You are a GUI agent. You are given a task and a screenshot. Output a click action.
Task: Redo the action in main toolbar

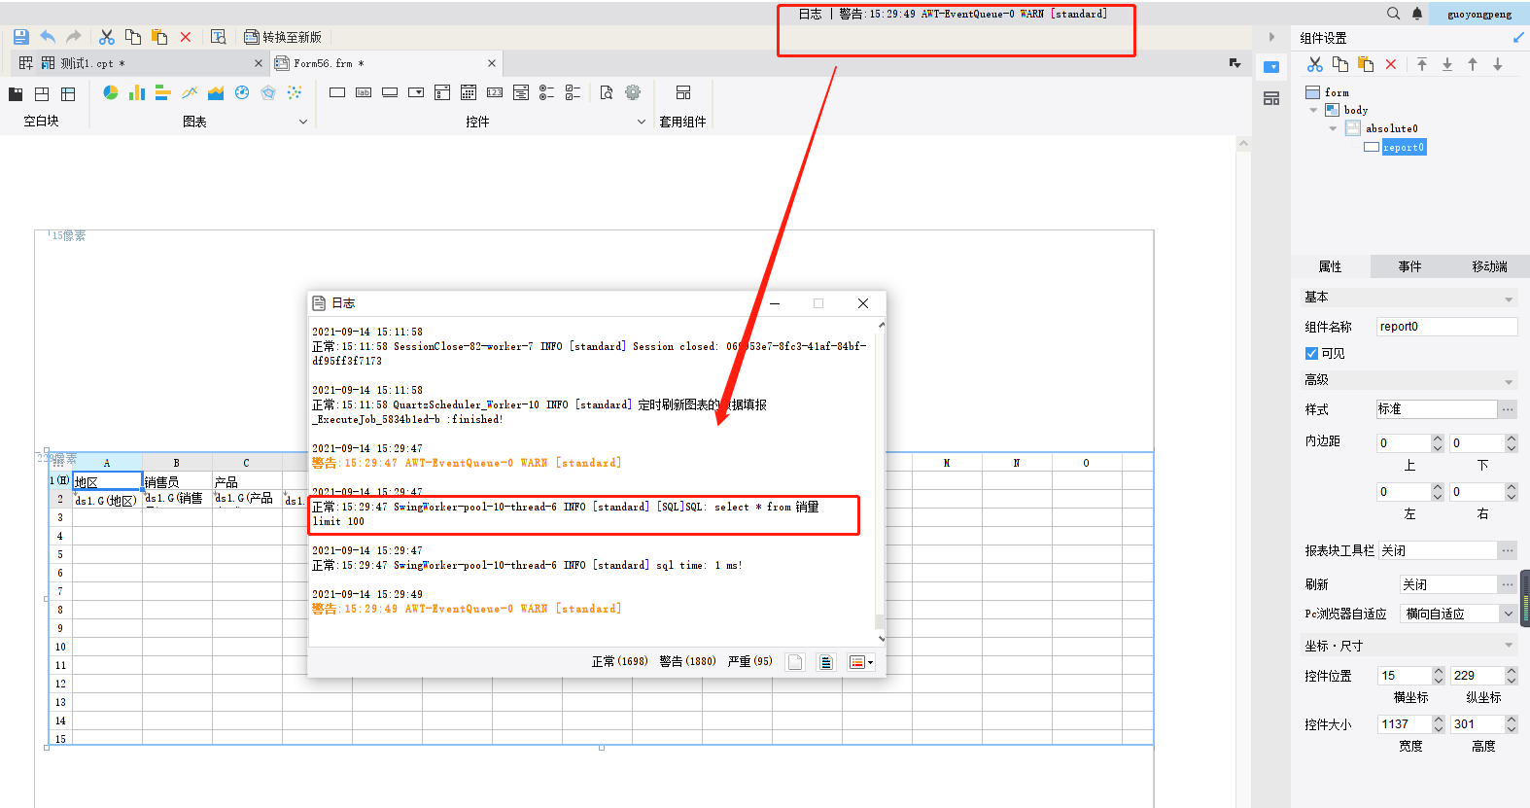[x=74, y=37]
